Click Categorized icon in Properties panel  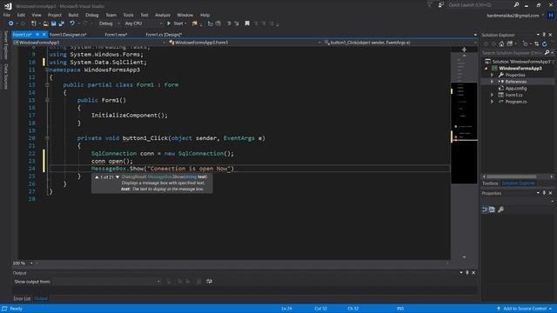(x=485, y=210)
